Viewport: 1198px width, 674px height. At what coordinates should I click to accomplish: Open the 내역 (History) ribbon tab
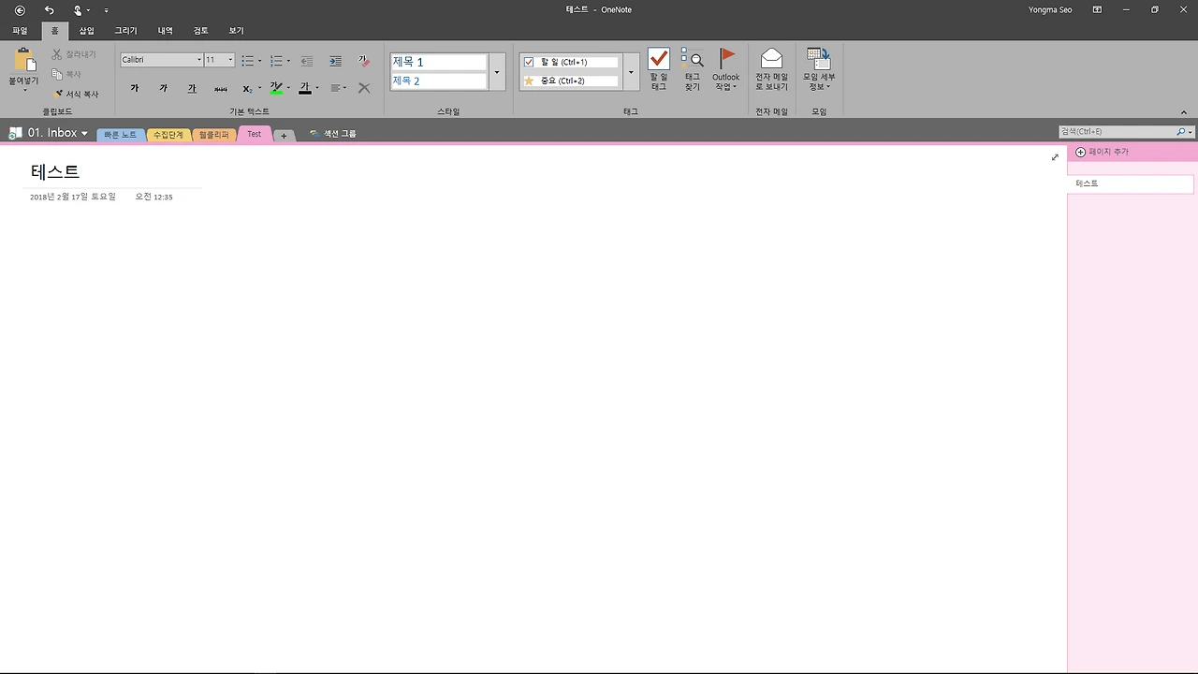166,31
